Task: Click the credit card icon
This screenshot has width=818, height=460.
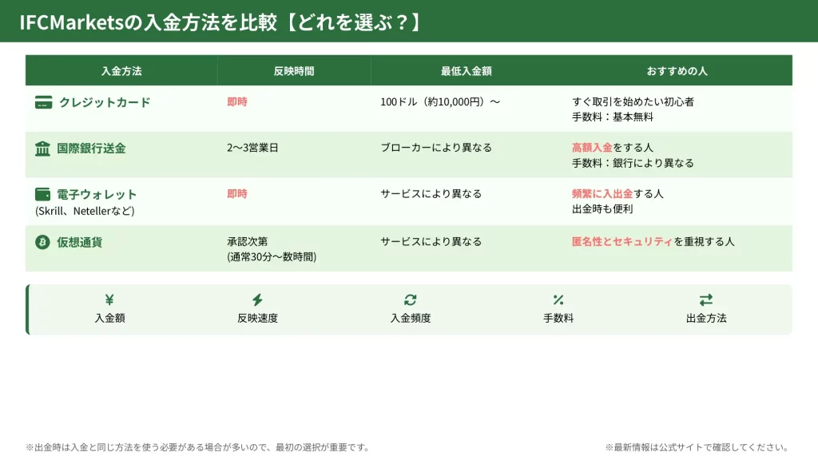Action: click(x=43, y=102)
